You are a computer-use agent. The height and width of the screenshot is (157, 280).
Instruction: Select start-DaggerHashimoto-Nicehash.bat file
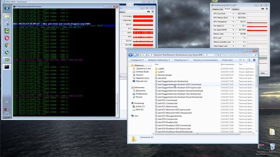click(x=171, y=82)
